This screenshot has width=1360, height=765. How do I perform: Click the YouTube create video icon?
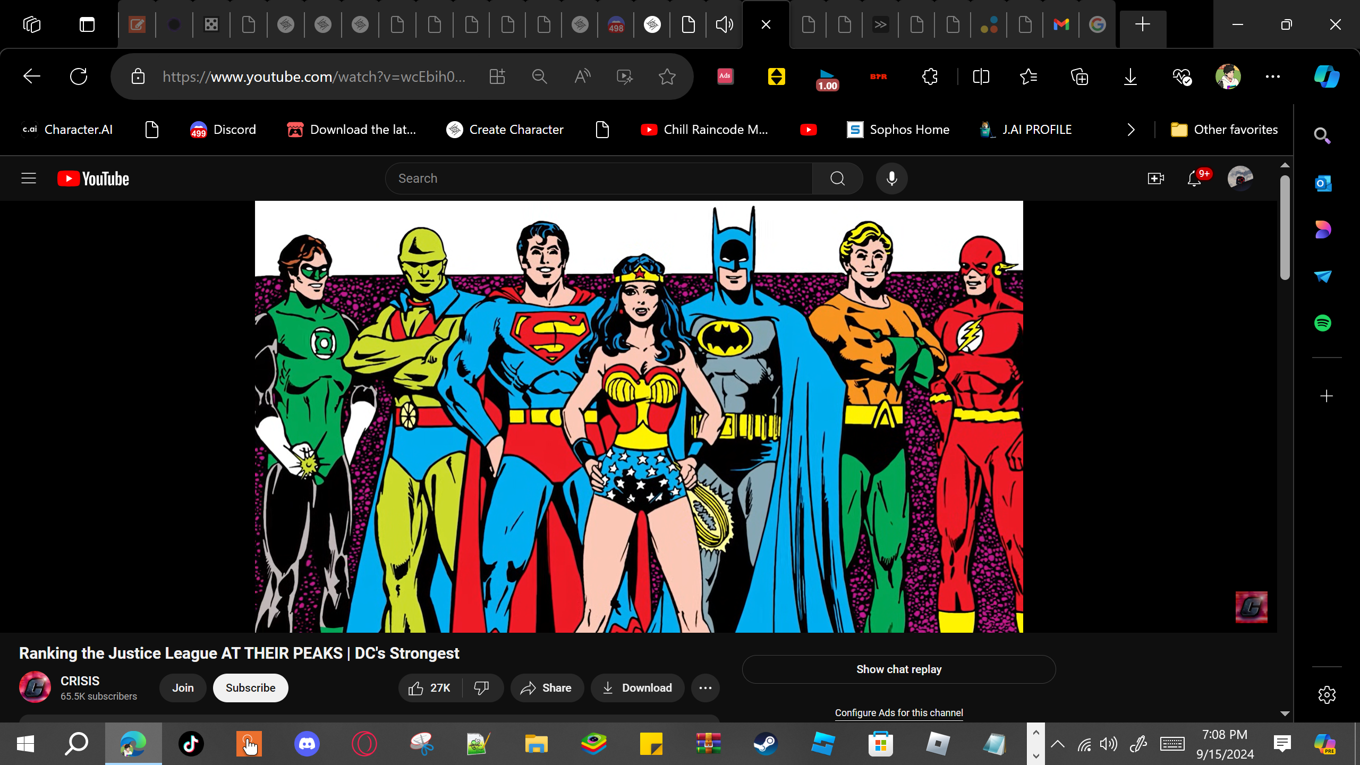1155,178
